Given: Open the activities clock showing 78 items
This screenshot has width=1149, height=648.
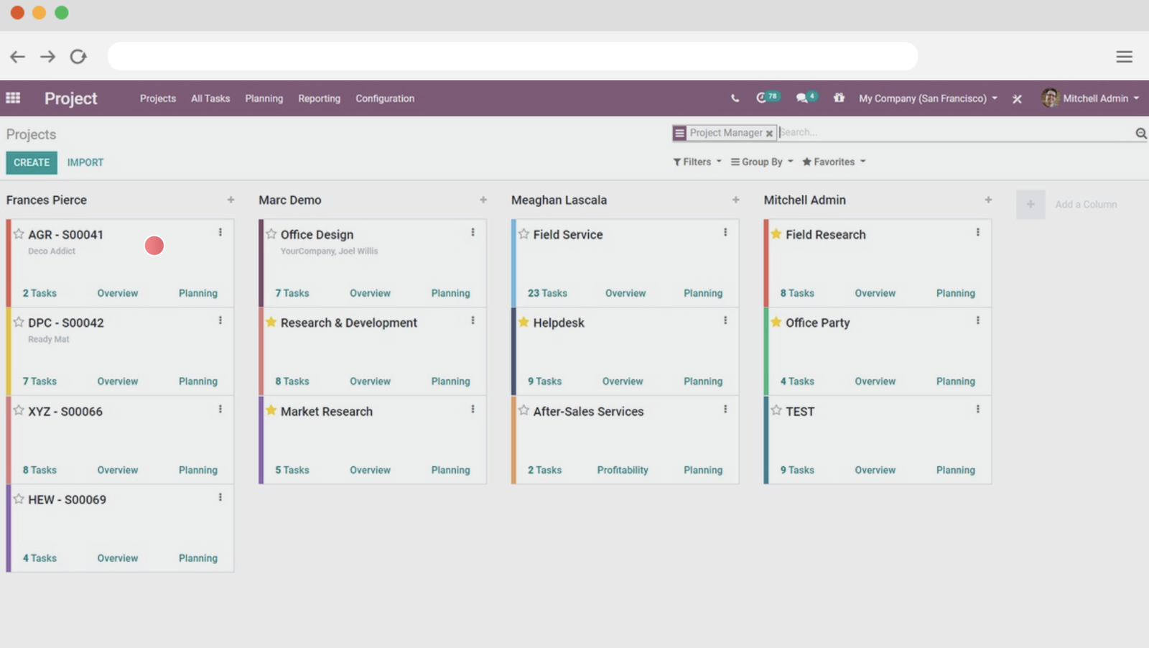Looking at the screenshot, I should coord(763,98).
